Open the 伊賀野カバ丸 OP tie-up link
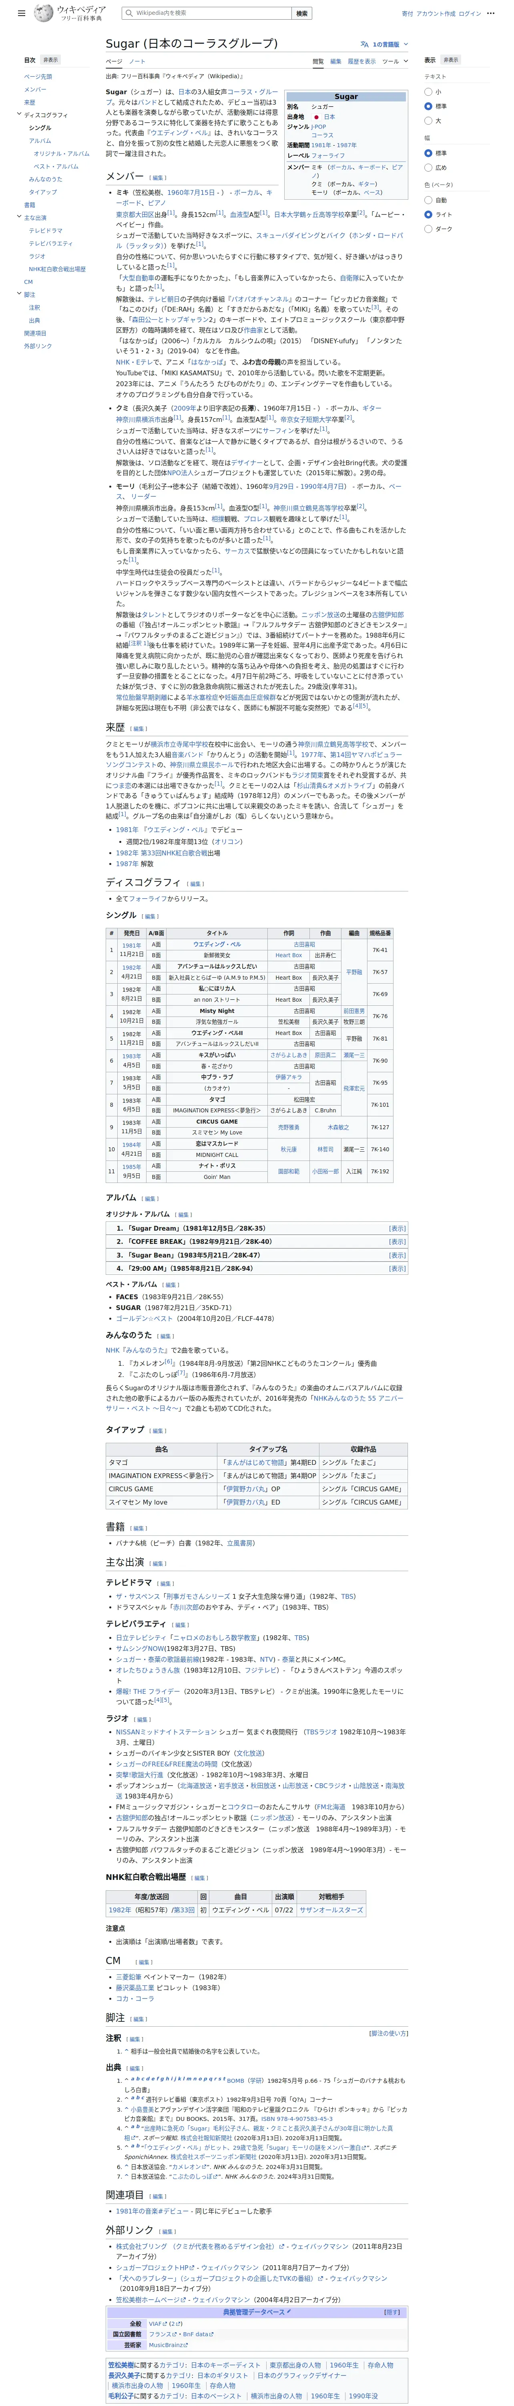The width and height of the screenshot is (514, 2406). (x=245, y=1489)
